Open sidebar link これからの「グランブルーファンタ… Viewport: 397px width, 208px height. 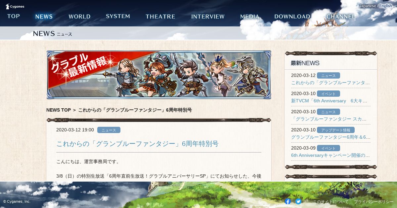tap(331, 83)
